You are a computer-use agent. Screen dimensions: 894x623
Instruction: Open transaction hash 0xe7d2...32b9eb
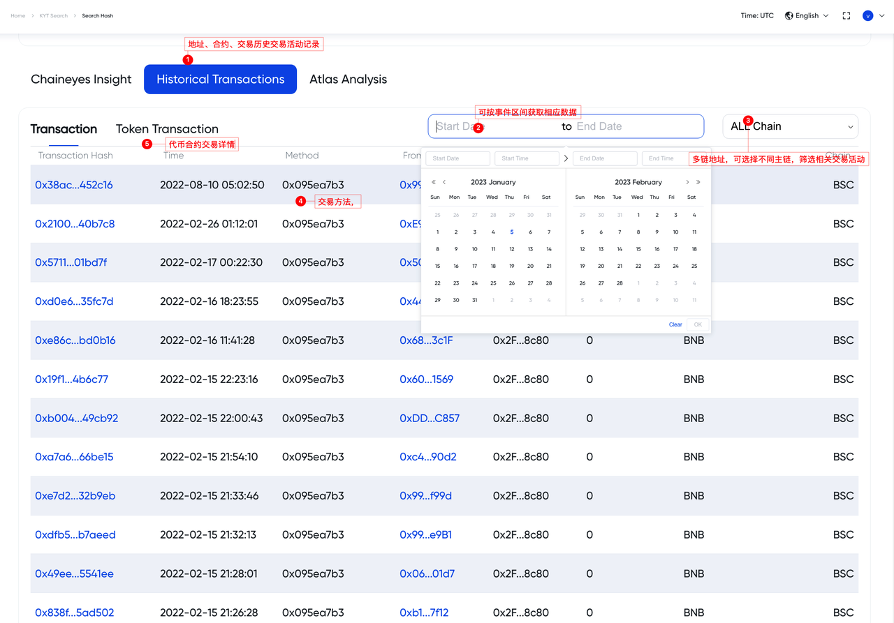(75, 496)
